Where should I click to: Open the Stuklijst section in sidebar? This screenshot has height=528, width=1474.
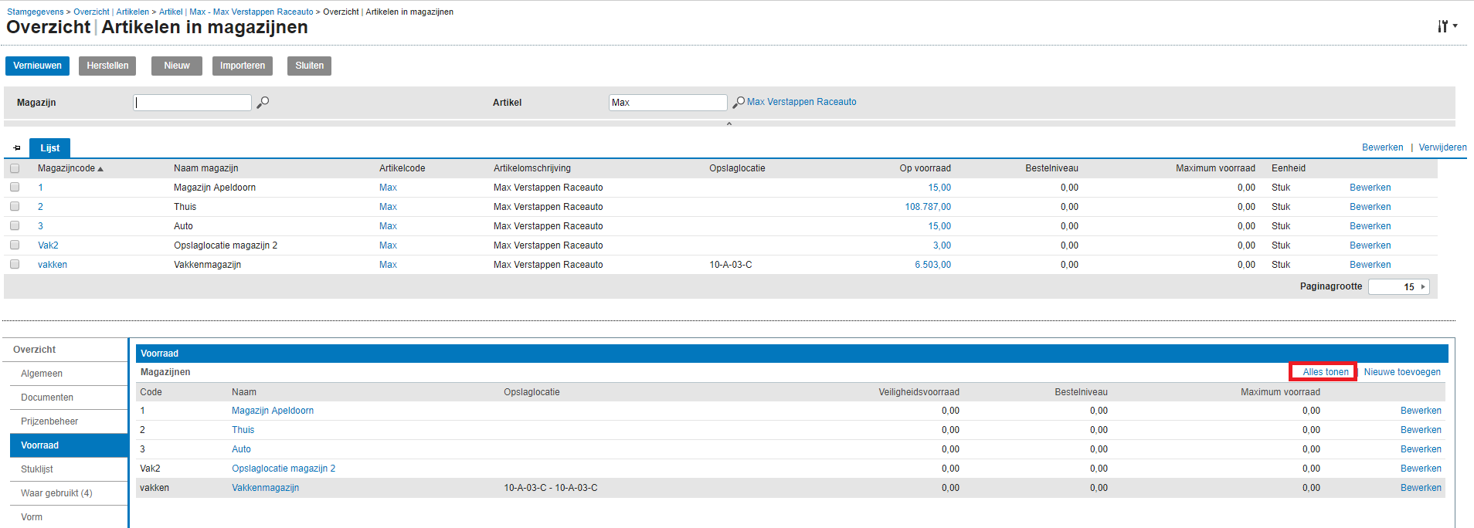coord(37,469)
